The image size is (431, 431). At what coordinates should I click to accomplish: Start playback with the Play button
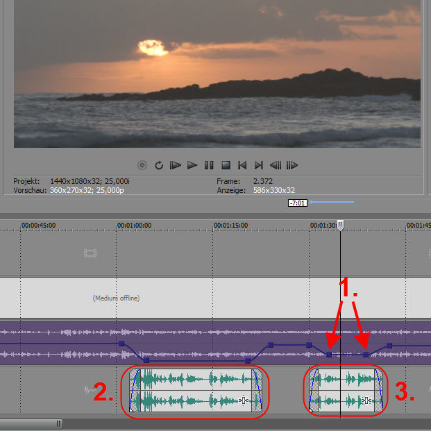(x=192, y=165)
